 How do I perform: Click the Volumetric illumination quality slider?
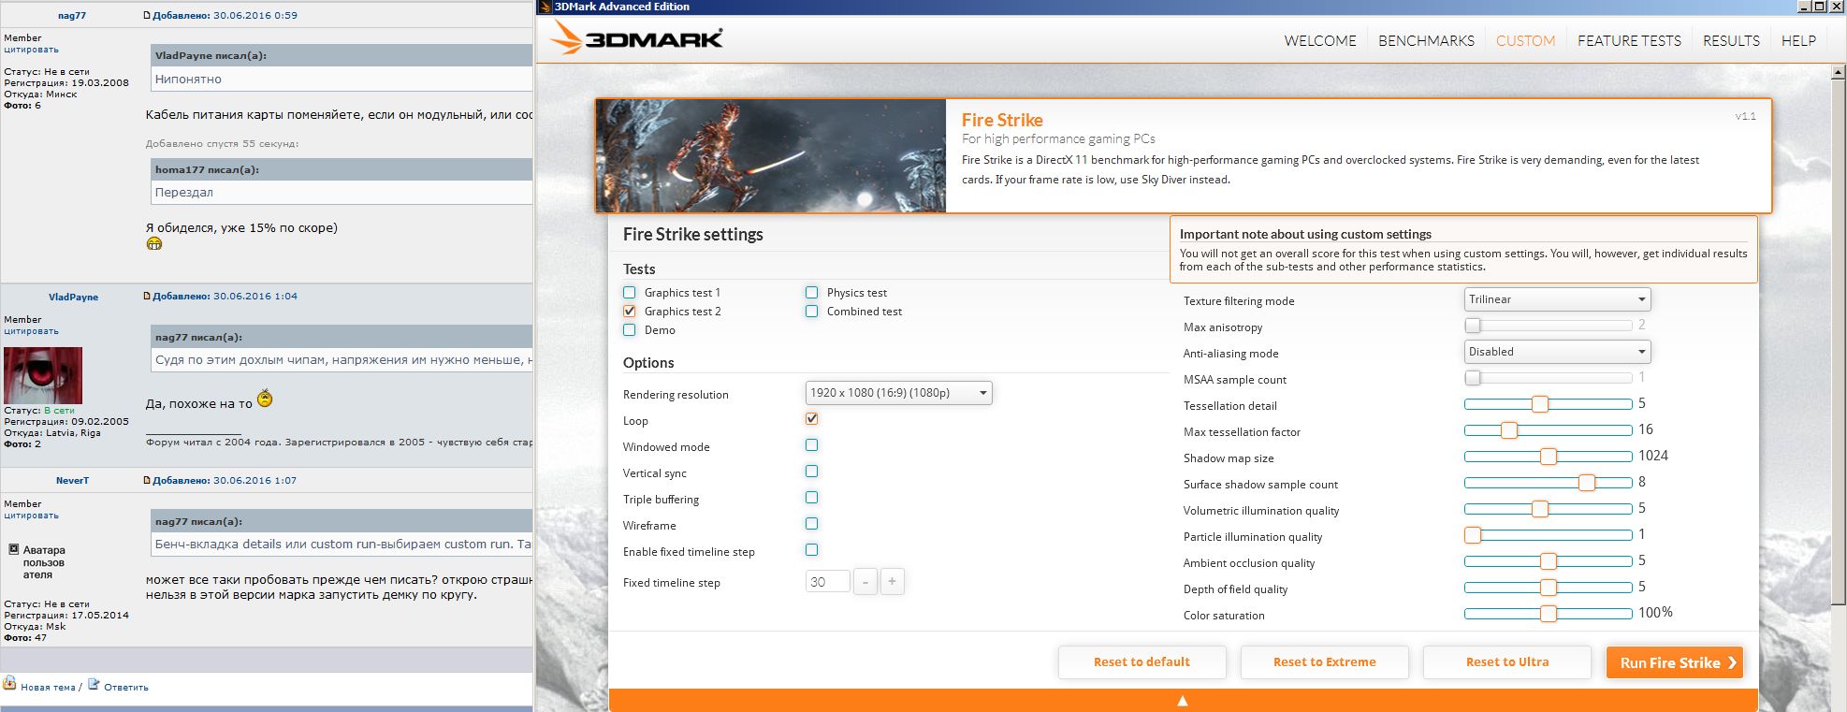coord(1548,509)
